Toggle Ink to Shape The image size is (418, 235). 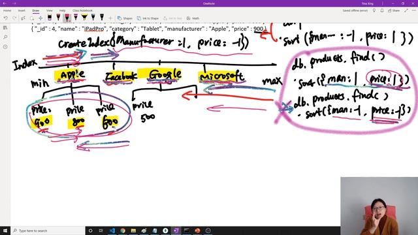pyautogui.click(x=148, y=18)
